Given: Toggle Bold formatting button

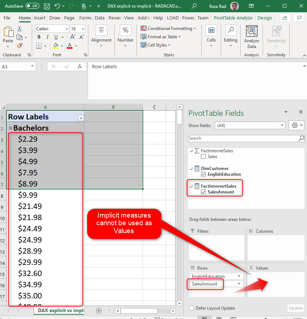Looking at the screenshot, I should (39, 37).
